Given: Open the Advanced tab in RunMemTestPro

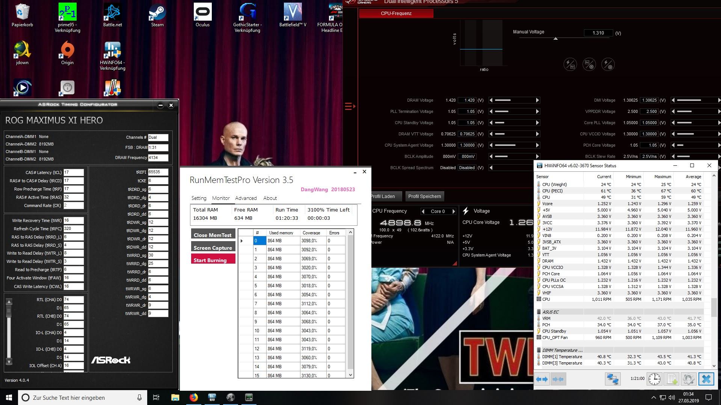Looking at the screenshot, I should click(x=246, y=198).
